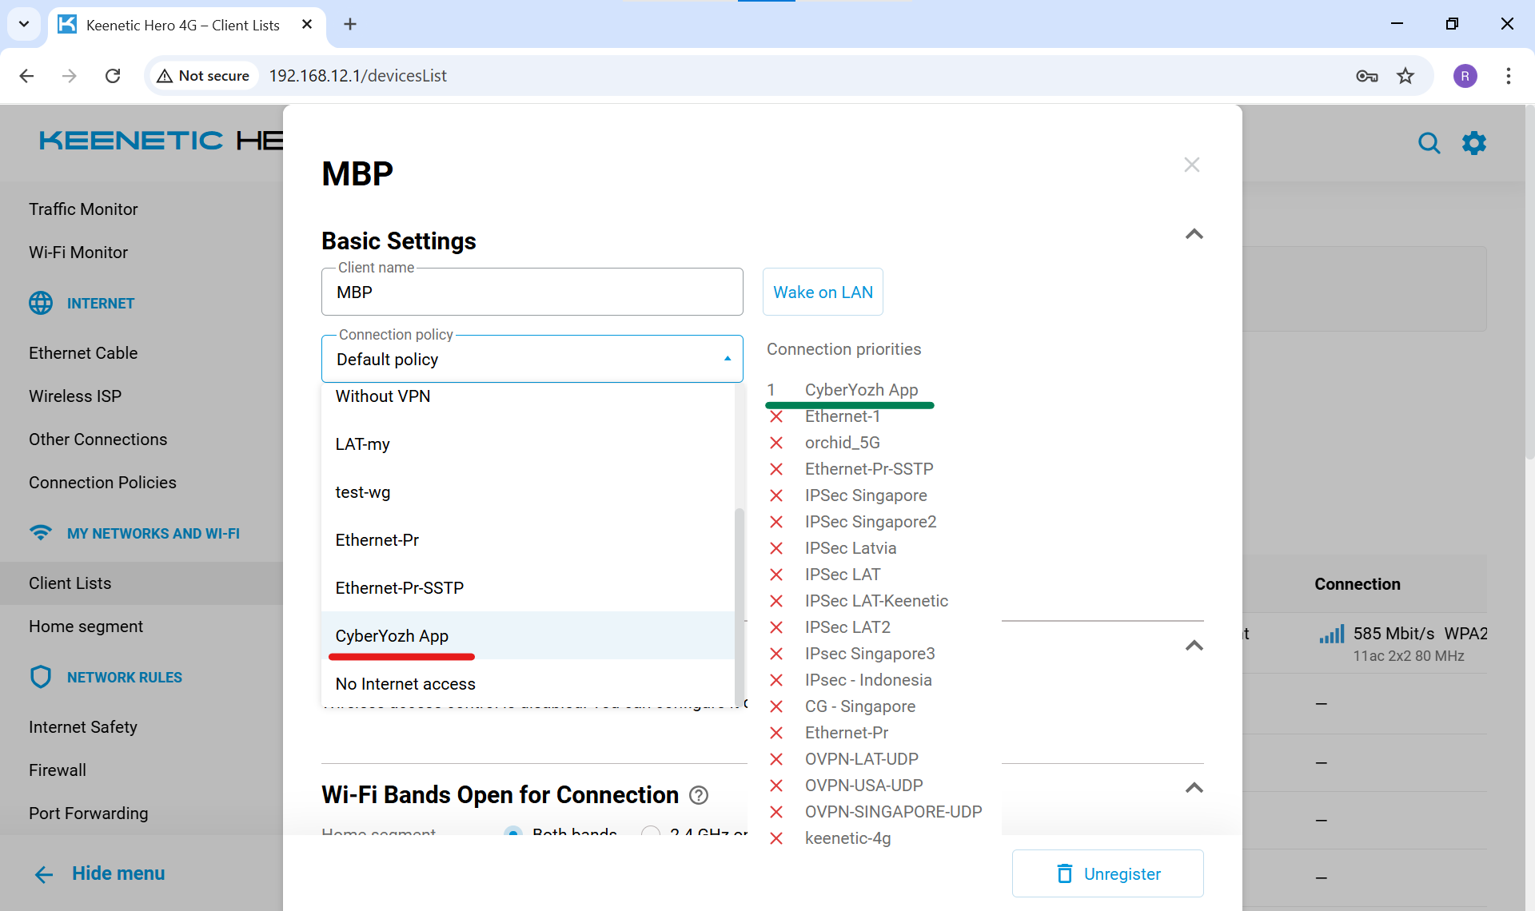Collapse the Wi-Fi Bands Open for Connection section

tap(1194, 788)
